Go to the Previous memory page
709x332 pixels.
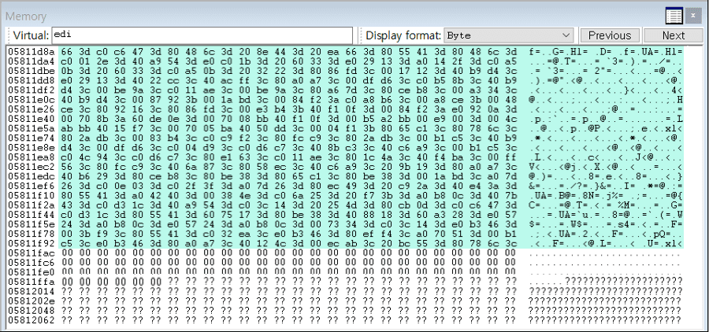click(x=610, y=35)
